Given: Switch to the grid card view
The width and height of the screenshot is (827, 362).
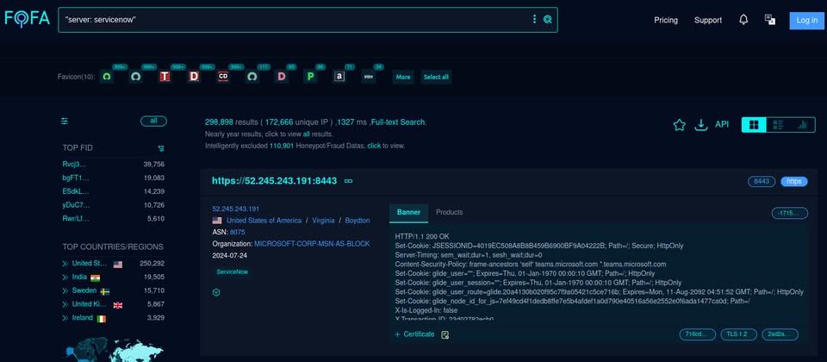Looking at the screenshot, I should 754,125.
